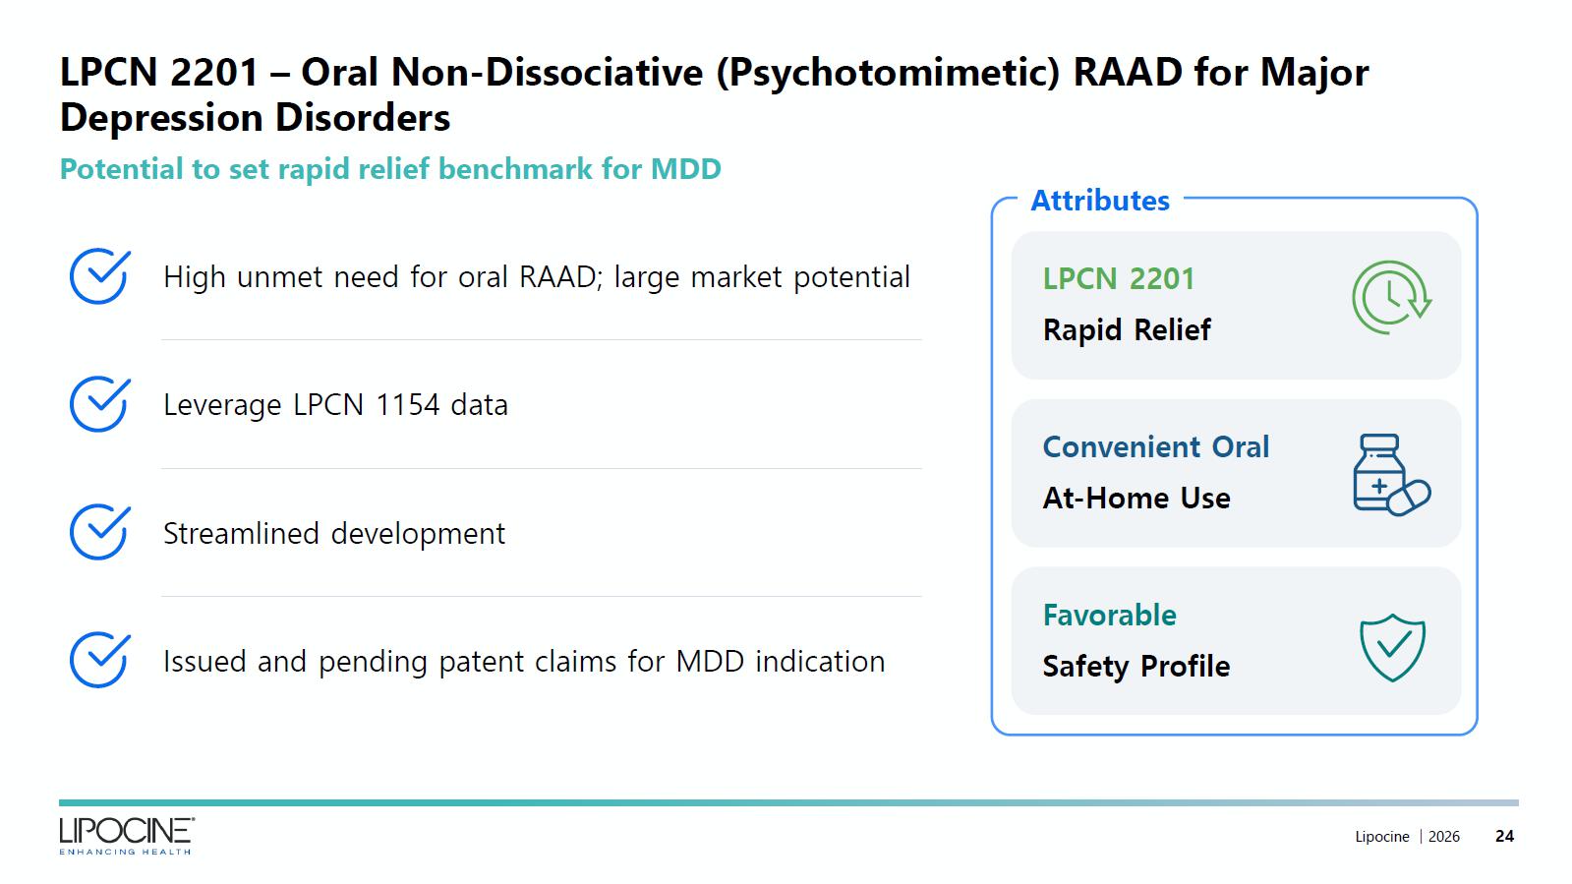Click the patent claims for MDD text

click(x=524, y=661)
